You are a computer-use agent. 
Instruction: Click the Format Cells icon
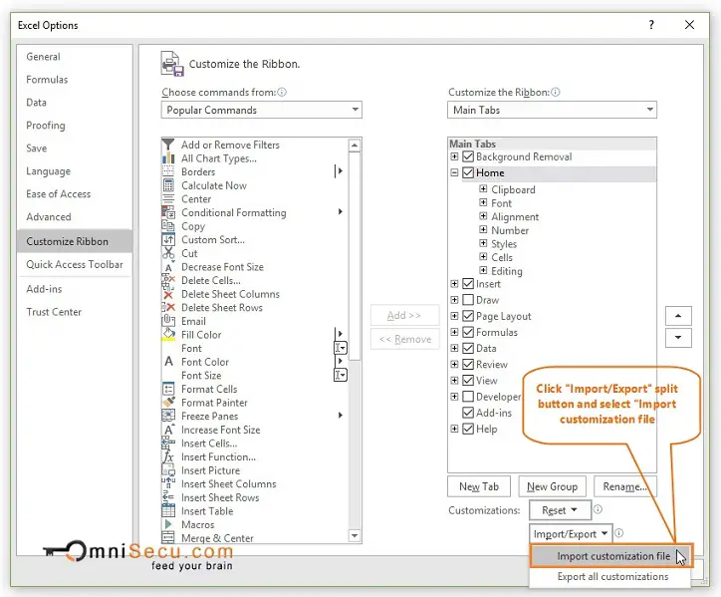point(168,389)
